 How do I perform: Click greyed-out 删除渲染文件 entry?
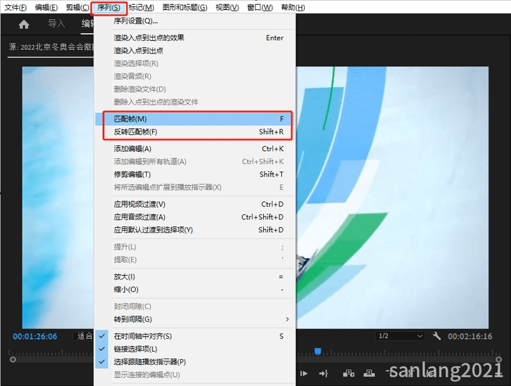[195, 89]
